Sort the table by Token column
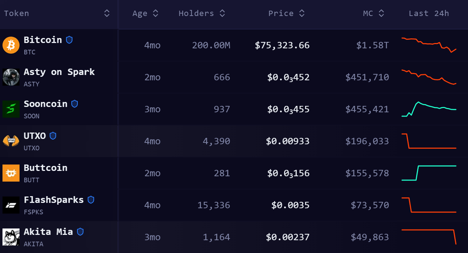 pyautogui.click(x=107, y=14)
